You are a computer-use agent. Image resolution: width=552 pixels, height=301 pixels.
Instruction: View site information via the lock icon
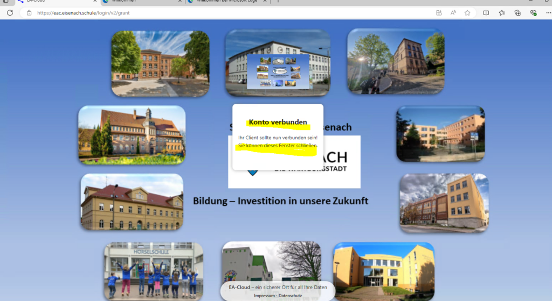(x=29, y=12)
